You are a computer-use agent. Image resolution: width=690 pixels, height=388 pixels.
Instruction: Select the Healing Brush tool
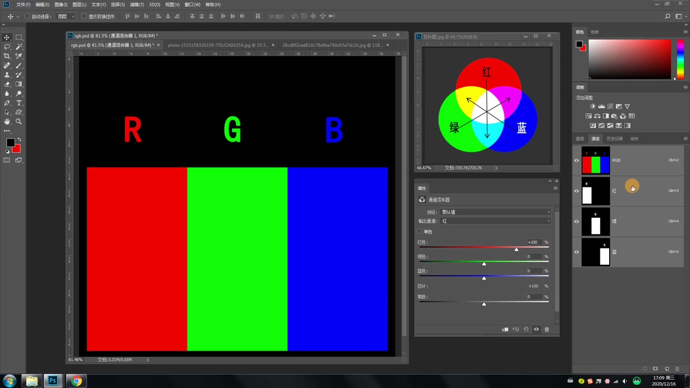pos(7,66)
